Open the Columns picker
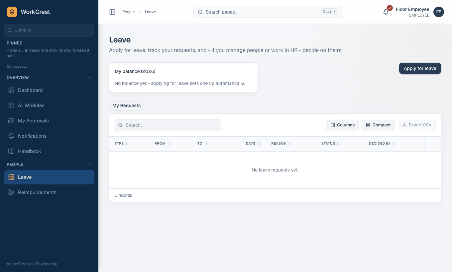The height and width of the screenshot is (272, 452). click(x=342, y=125)
